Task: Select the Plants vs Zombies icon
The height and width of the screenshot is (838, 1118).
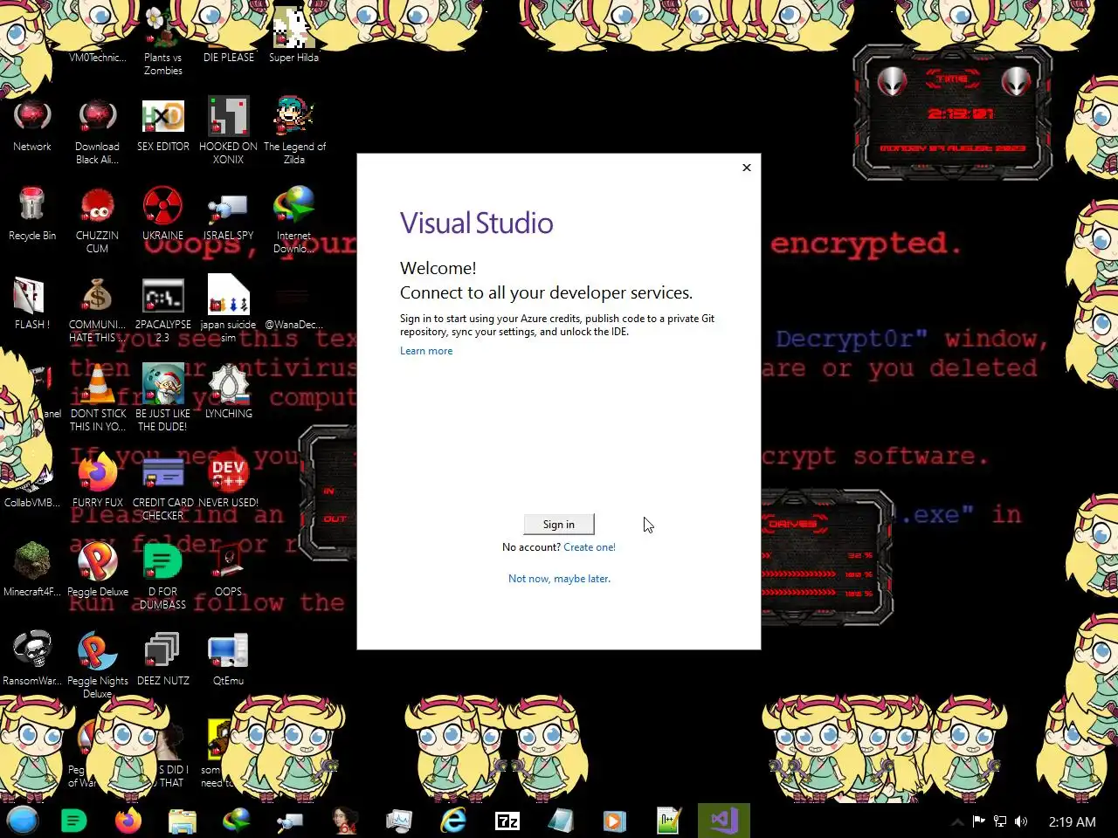Action: pyautogui.click(x=163, y=42)
